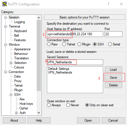This screenshot has height=125, width=127.
Task: Open the Host keys settings
Action: [x=26, y=104]
